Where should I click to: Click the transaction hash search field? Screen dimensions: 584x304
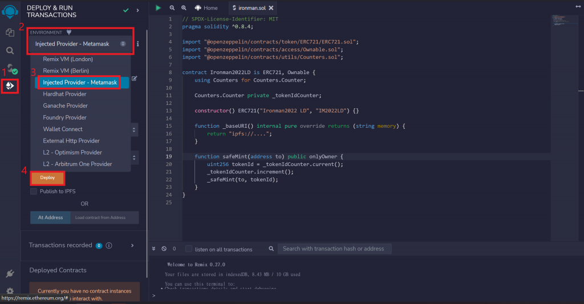(x=334, y=249)
